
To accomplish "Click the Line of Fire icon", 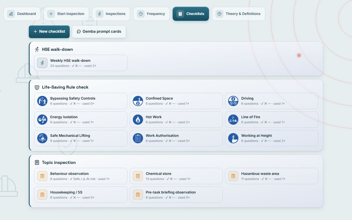I will pyautogui.click(x=233, y=119).
